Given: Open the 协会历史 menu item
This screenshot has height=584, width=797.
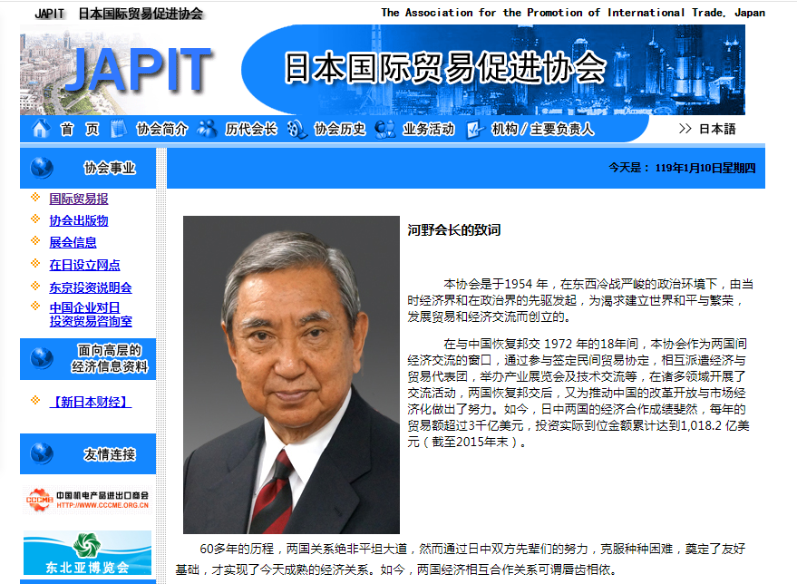Looking at the screenshot, I should pyautogui.click(x=339, y=129).
